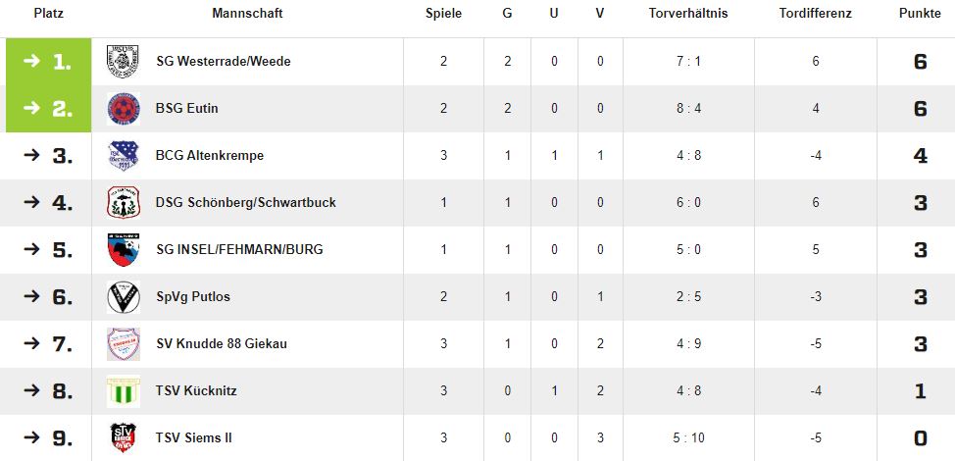955x461 pixels.
Task: Open the BCG Altenkrempe crest icon
Action: pyautogui.click(x=123, y=155)
